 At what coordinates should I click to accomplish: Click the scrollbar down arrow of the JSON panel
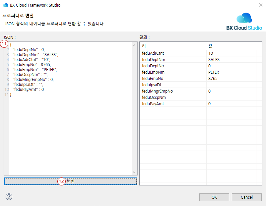coord(134,172)
